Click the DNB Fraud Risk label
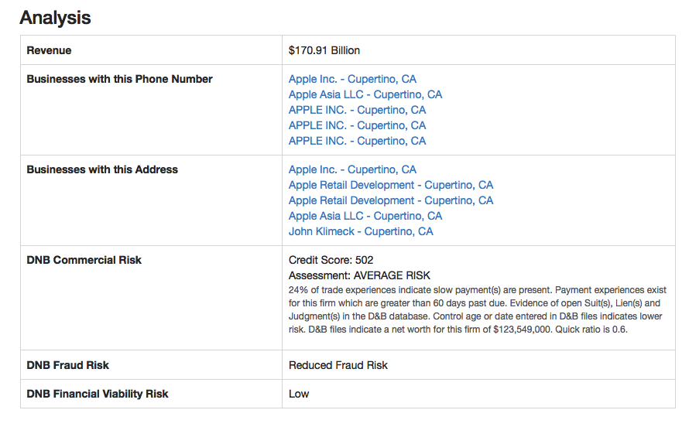Viewport: 689px width, 427px height. [x=68, y=365]
